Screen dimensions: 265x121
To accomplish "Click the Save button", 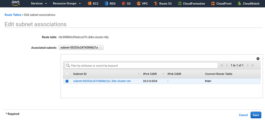I will [256, 115].
